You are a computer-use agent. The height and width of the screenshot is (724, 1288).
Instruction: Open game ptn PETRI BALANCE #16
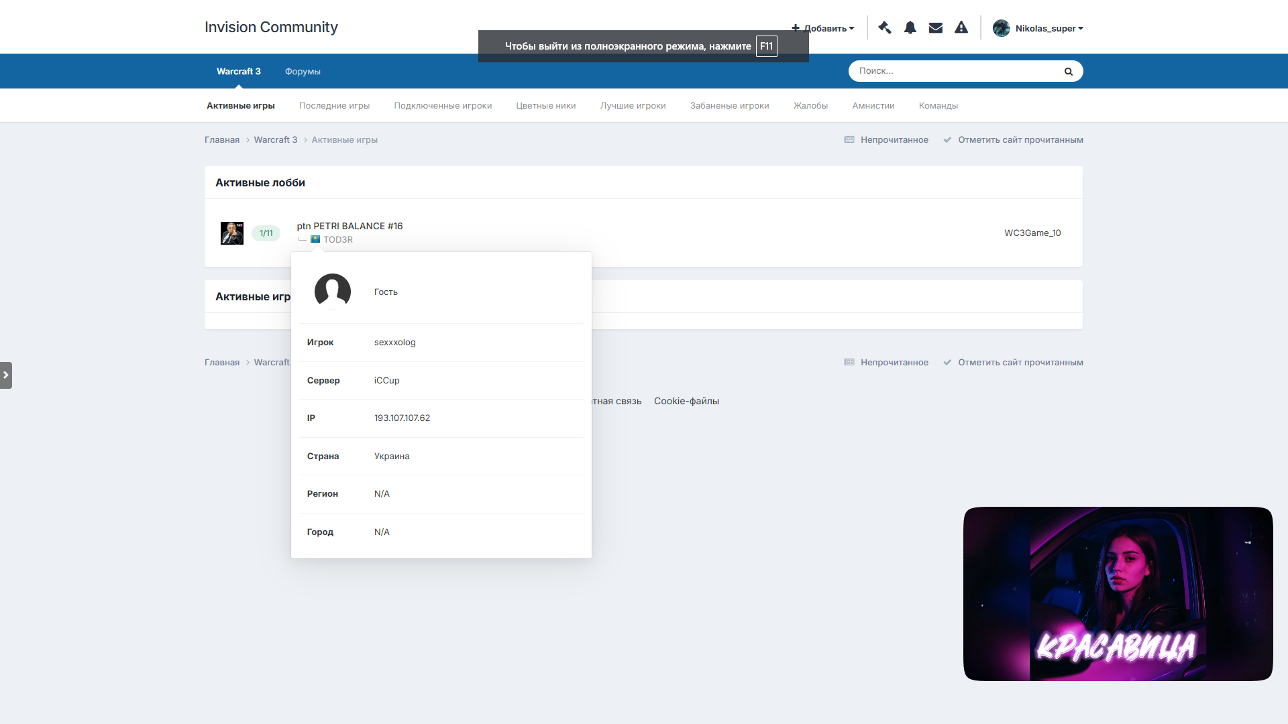point(350,226)
